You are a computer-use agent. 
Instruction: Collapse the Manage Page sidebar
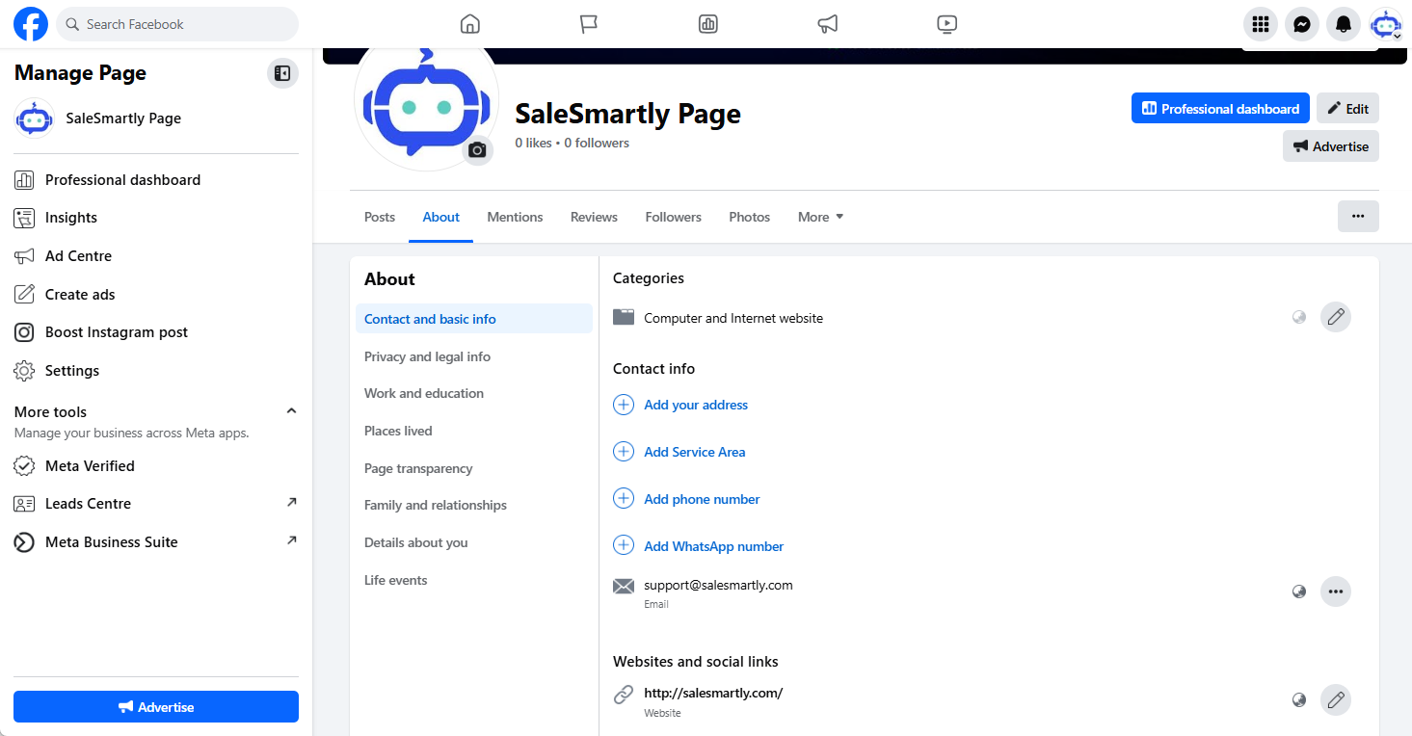[282, 73]
